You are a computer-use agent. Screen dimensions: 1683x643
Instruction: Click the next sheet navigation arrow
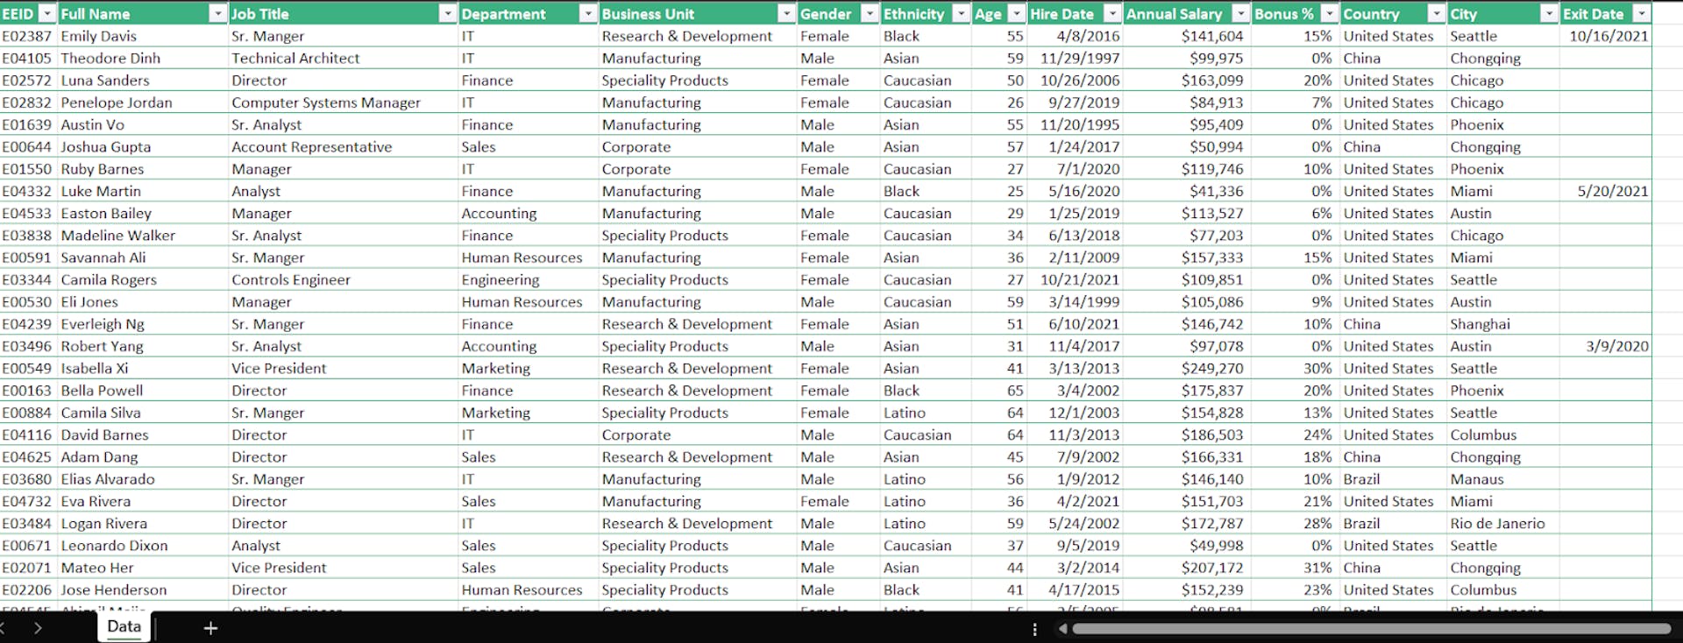[x=38, y=627]
